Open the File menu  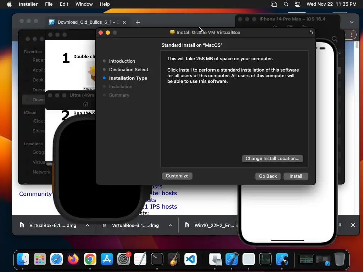49,4
